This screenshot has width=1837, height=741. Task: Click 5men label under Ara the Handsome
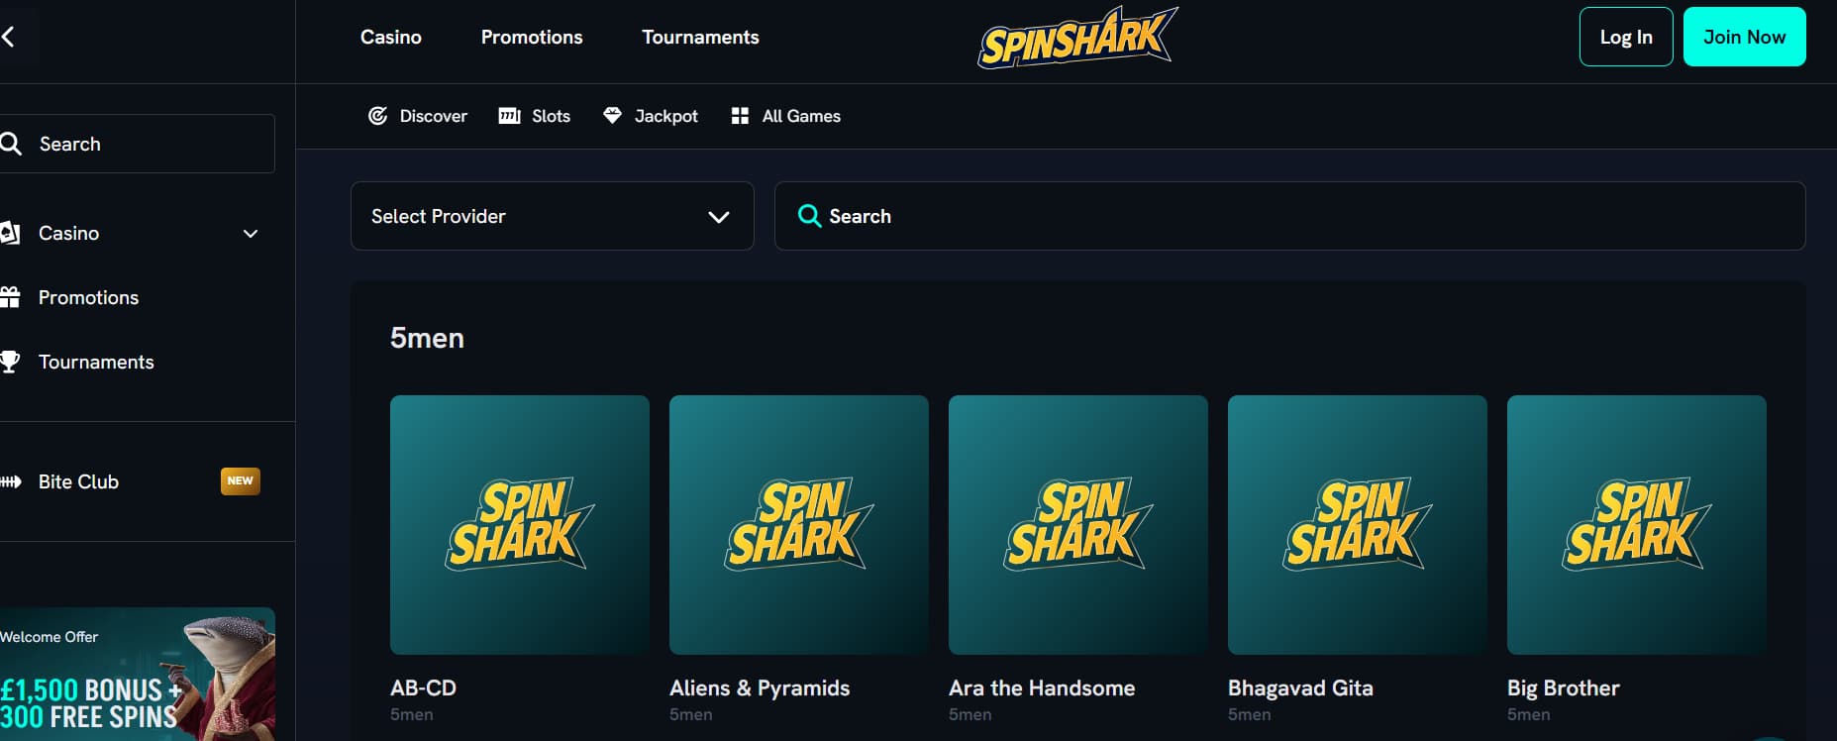(x=970, y=714)
